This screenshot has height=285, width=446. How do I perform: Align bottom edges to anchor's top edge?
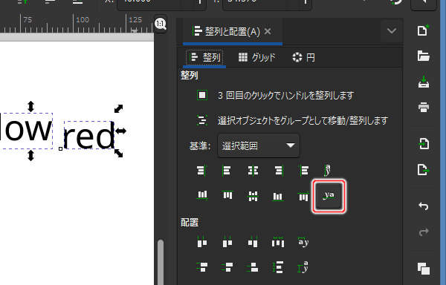tap(202, 195)
